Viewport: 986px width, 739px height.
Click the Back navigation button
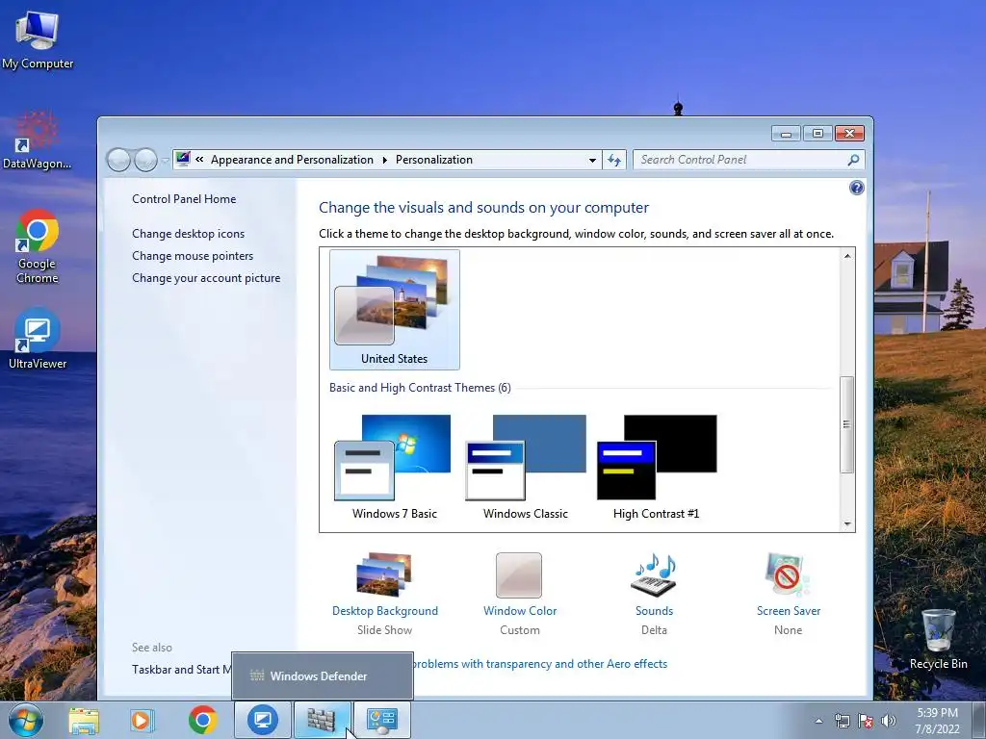tap(118, 160)
